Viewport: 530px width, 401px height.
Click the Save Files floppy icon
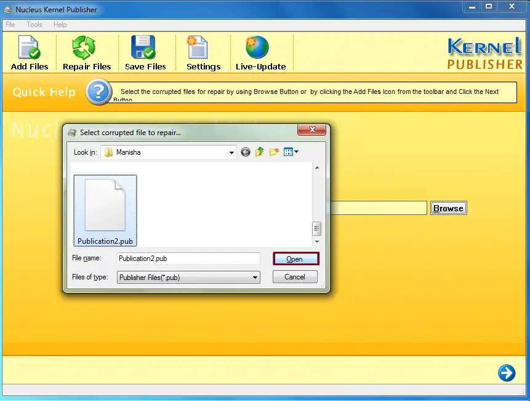point(143,47)
